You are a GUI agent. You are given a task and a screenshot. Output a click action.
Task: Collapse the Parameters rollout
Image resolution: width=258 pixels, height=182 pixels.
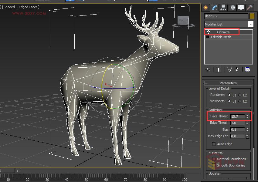click(x=228, y=83)
